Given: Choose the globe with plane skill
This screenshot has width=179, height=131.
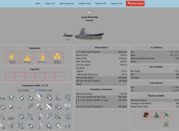Looking at the screenshot, I should (49, 125).
